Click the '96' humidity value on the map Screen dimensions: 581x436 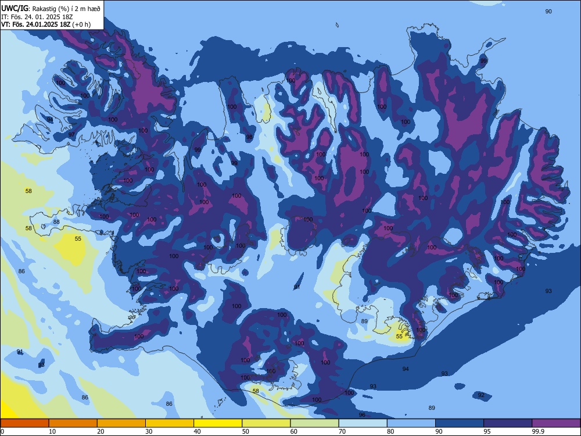point(362,415)
